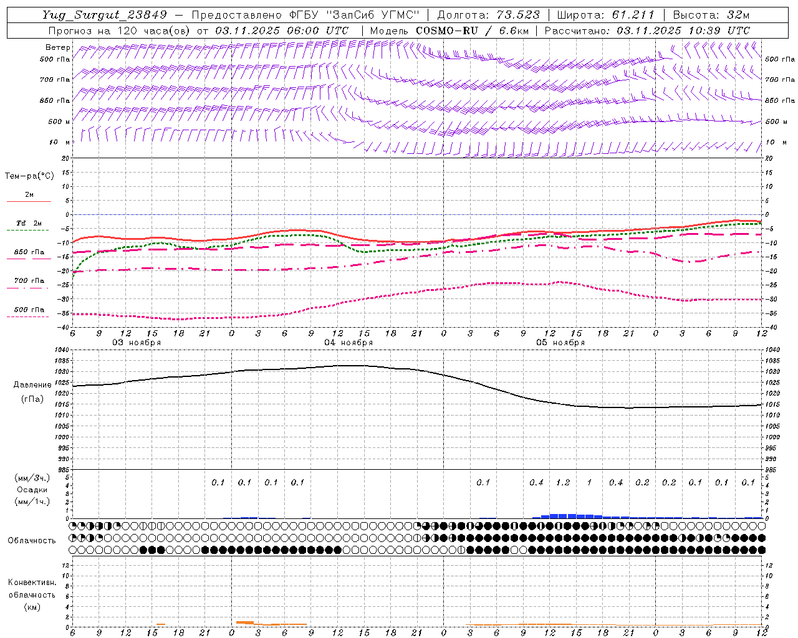
Task: Click the (мм/3ч.) precipitation unit label
Action: coord(32,478)
